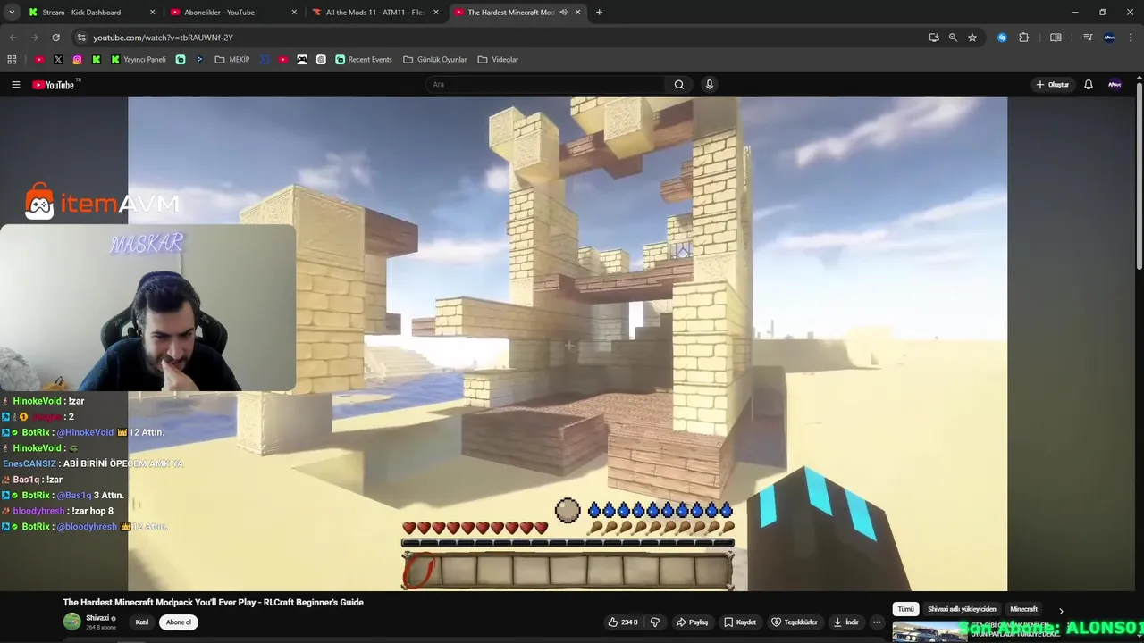The height and width of the screenshot is (643, 1144).
Task: Open the YouTube account avatar menu
Action: pyautogui.click(x=1115, y=85)
